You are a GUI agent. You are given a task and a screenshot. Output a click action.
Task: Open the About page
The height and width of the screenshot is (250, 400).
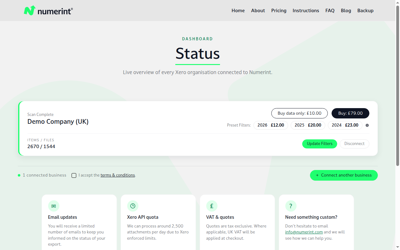pyautogui.click(x=258, y=11)
